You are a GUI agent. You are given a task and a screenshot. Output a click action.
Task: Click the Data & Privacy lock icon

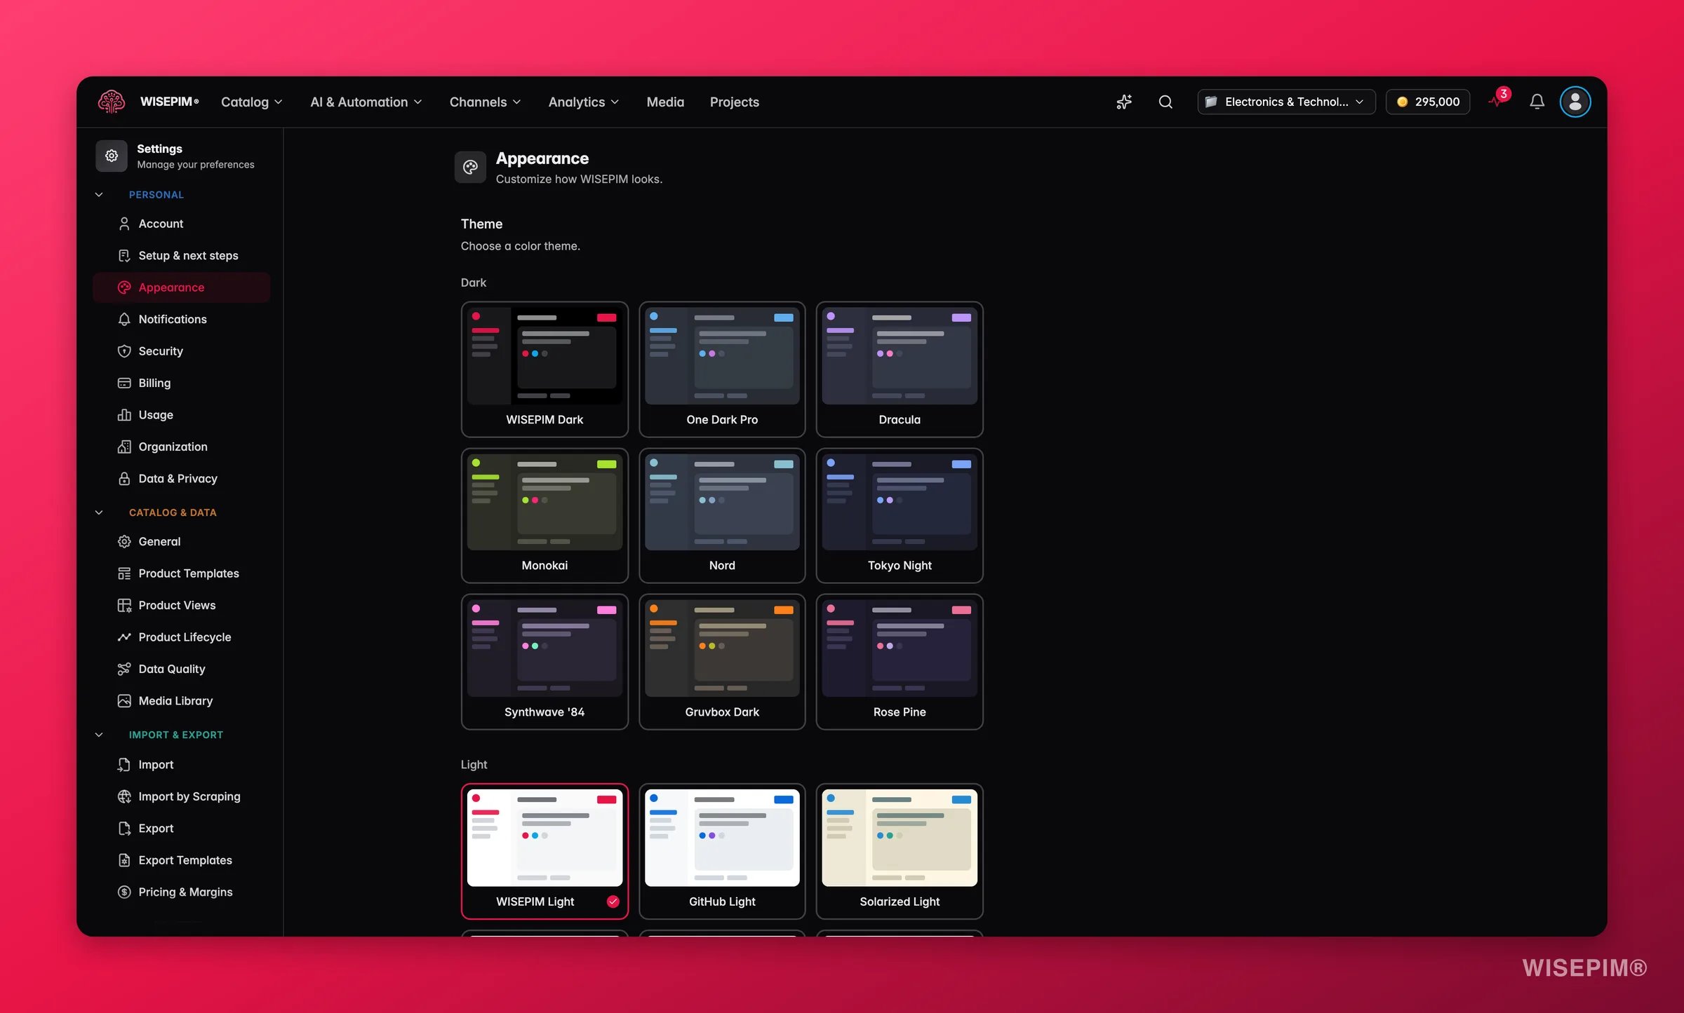pyautogui.click(x=124, y=479)
